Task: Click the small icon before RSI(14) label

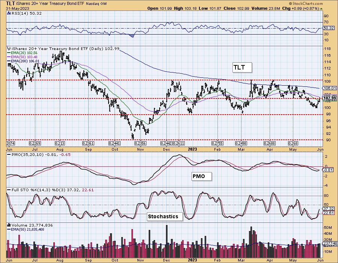Action: coord(9,13)
